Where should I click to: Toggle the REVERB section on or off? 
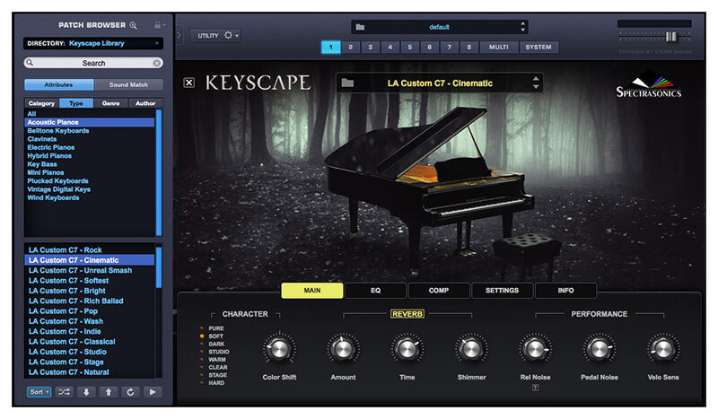pyautogui.click(x=407, y=314)
